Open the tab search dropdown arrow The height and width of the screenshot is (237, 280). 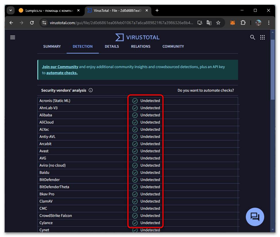coord(11,10)
